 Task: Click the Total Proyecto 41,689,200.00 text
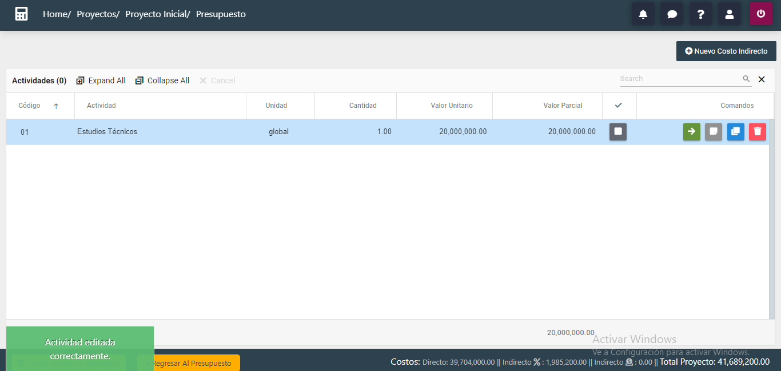coord(715,362)
